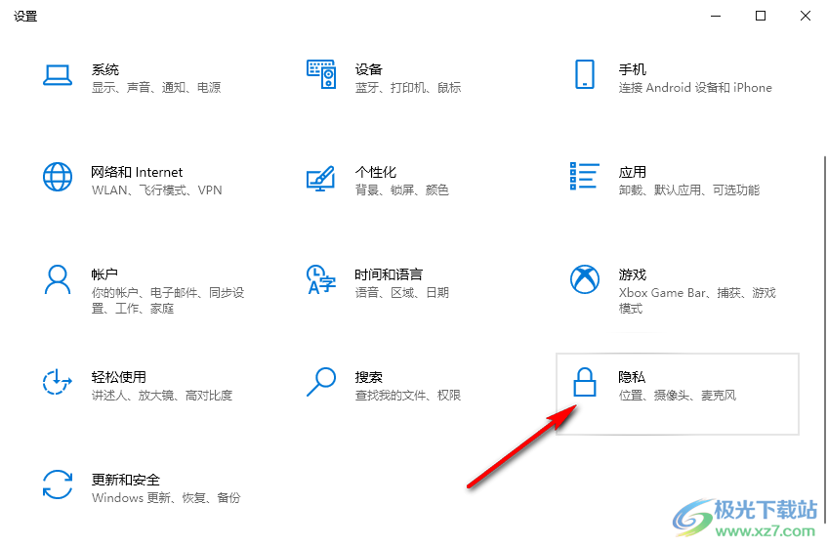Click 位置、摄像头、麦克风 description
The width and height of the screenshot is (828, 547).
677,395
